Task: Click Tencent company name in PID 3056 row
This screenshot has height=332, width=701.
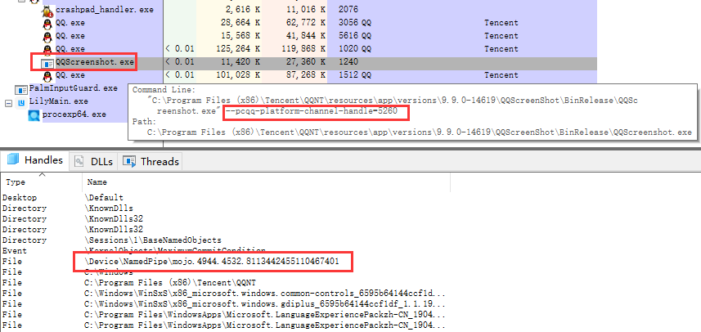Action: pyautogui.click(x=501, y=23)
